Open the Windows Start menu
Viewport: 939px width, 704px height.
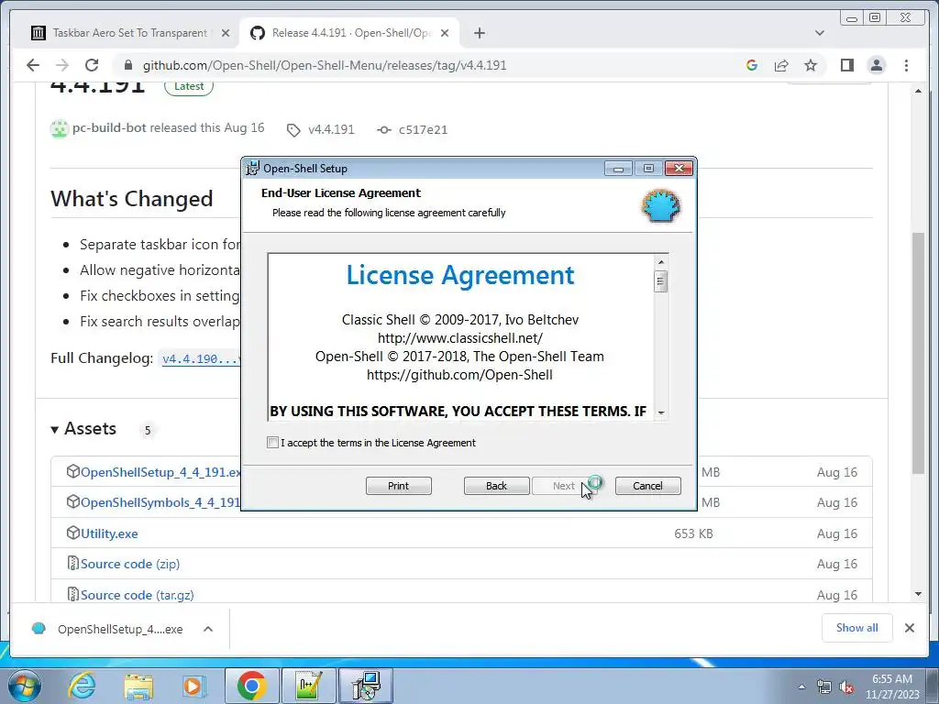click(25, 686)
